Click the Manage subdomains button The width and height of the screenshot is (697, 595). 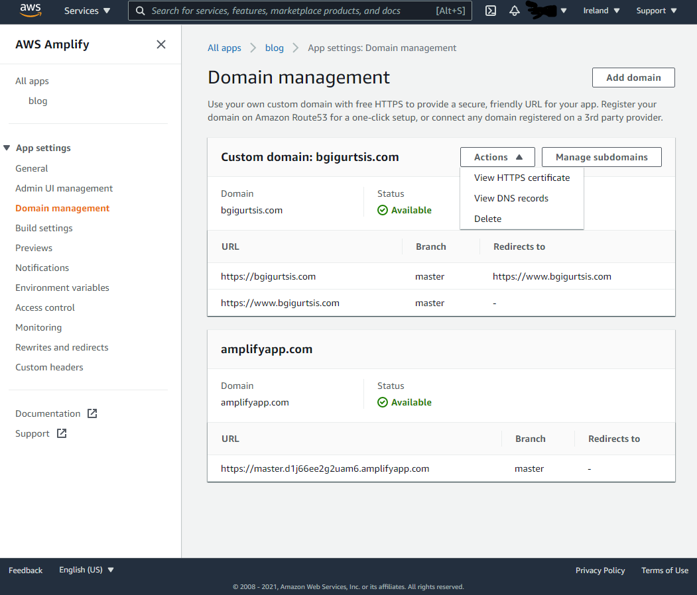tap(602, 157)
